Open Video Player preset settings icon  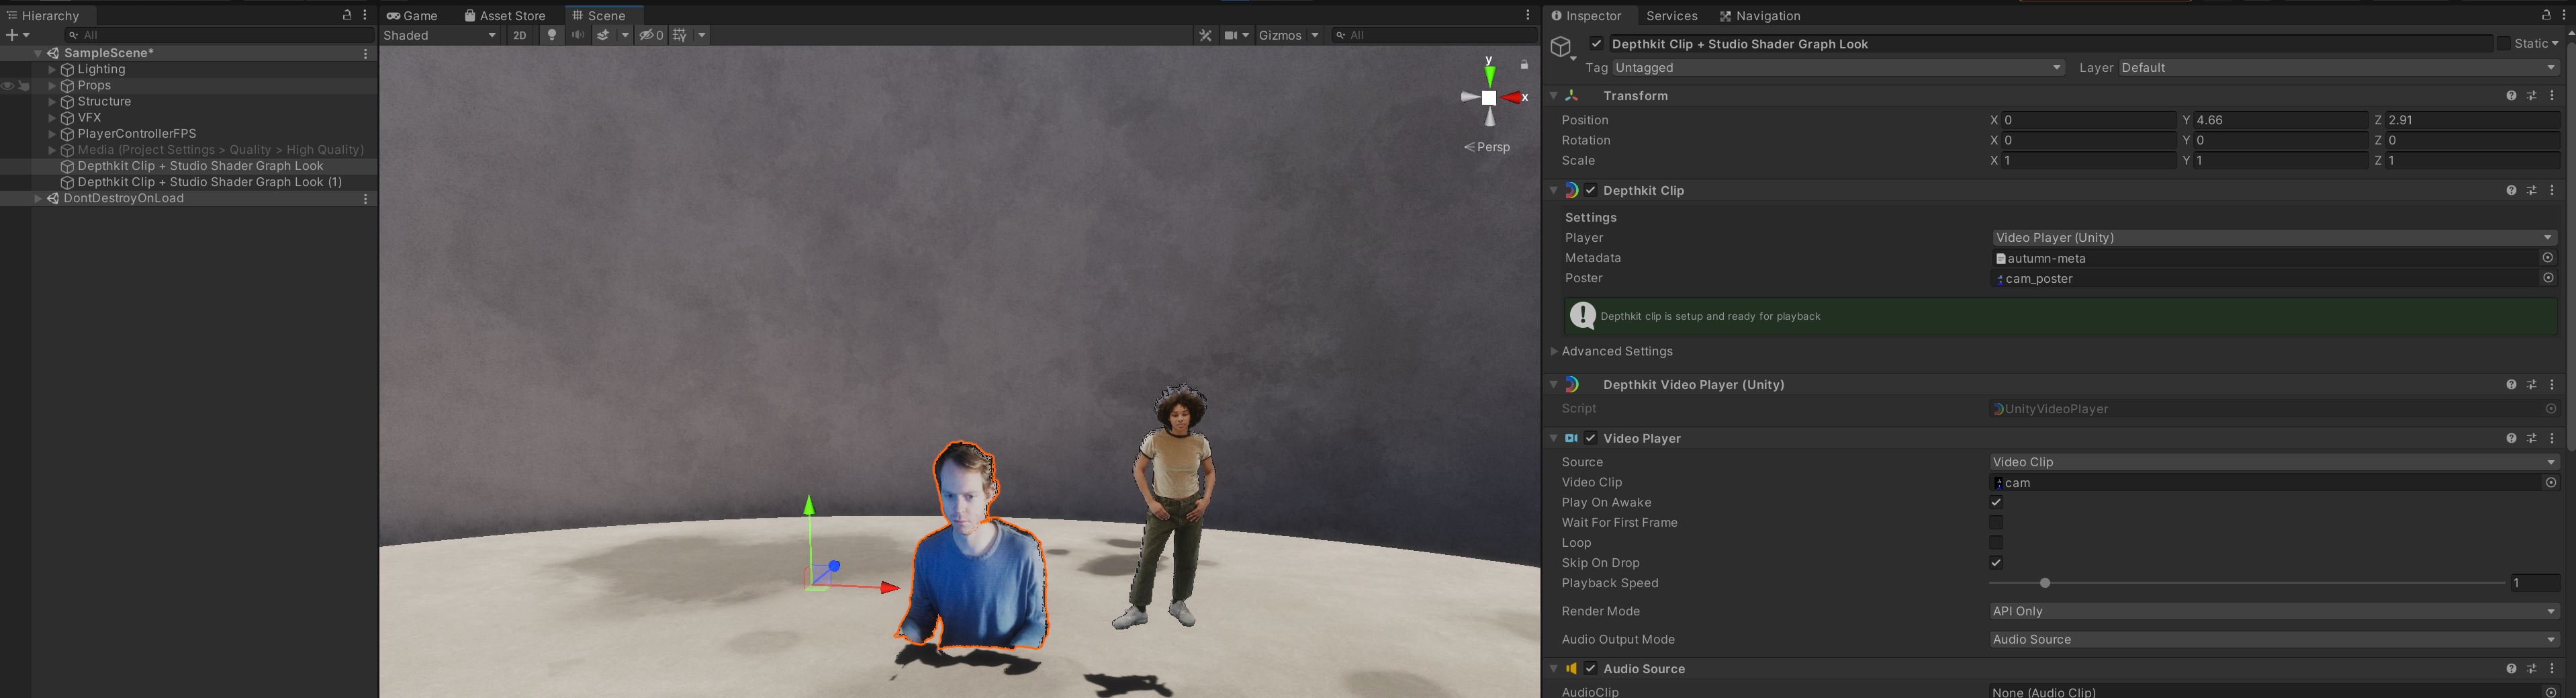[x=2531, y=438]
